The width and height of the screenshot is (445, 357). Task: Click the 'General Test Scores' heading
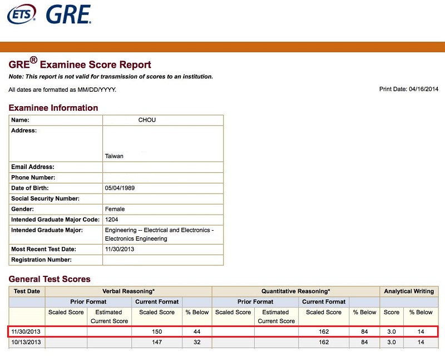[50, 279]
